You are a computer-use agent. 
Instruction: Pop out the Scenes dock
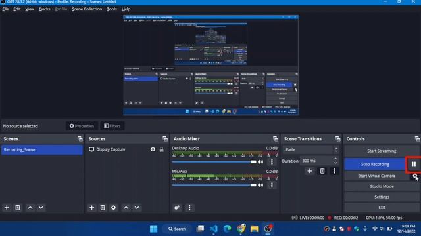(x=80, y=138)
